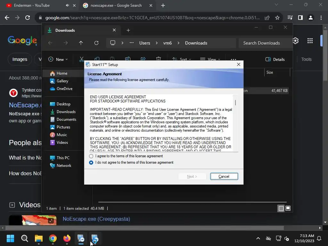
Task: Open Chrome from the taskbar
Action: click(53, 238)
